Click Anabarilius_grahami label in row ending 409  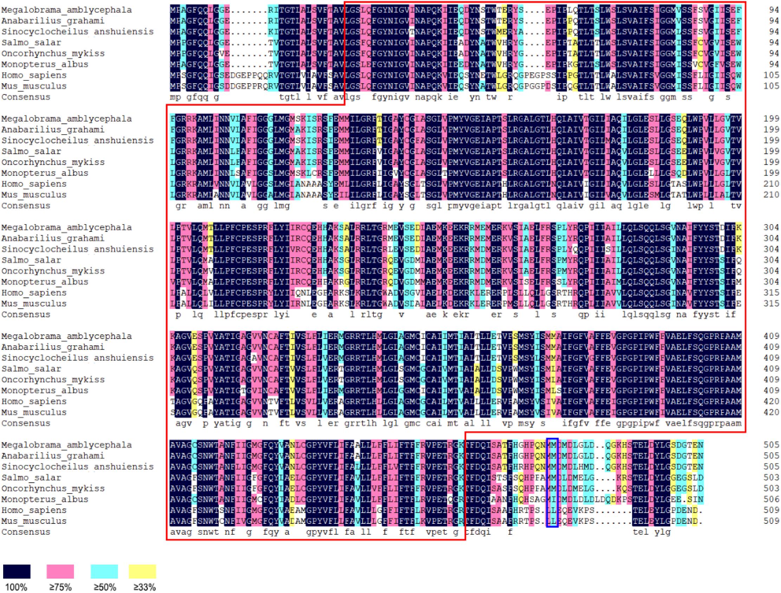pyautogui.click(x=53, y=347)
